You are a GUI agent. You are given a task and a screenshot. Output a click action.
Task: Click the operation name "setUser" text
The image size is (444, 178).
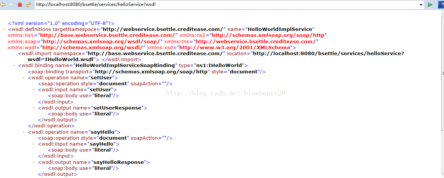click(x=102, y=77)
